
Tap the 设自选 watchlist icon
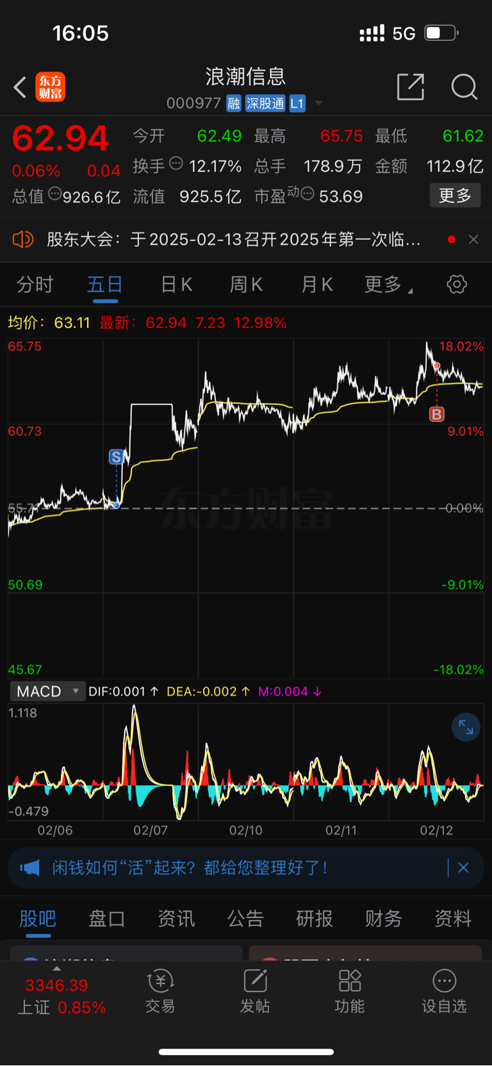tap(444, 992)
